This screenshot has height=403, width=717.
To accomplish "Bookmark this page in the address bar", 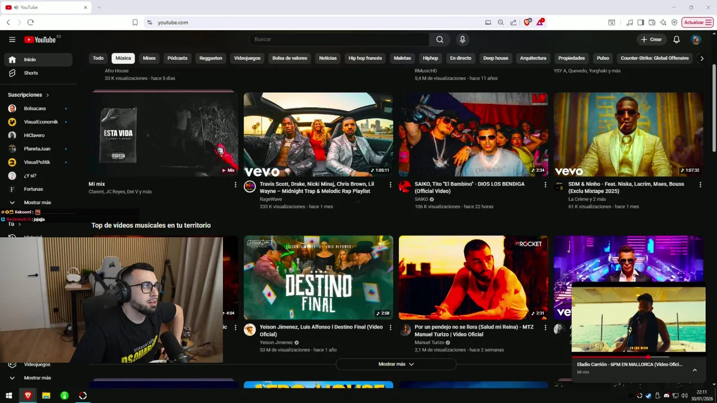I will [x=135, y=22].
